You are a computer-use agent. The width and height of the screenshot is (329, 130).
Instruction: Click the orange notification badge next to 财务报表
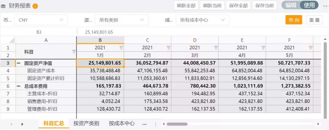(35, 6)
